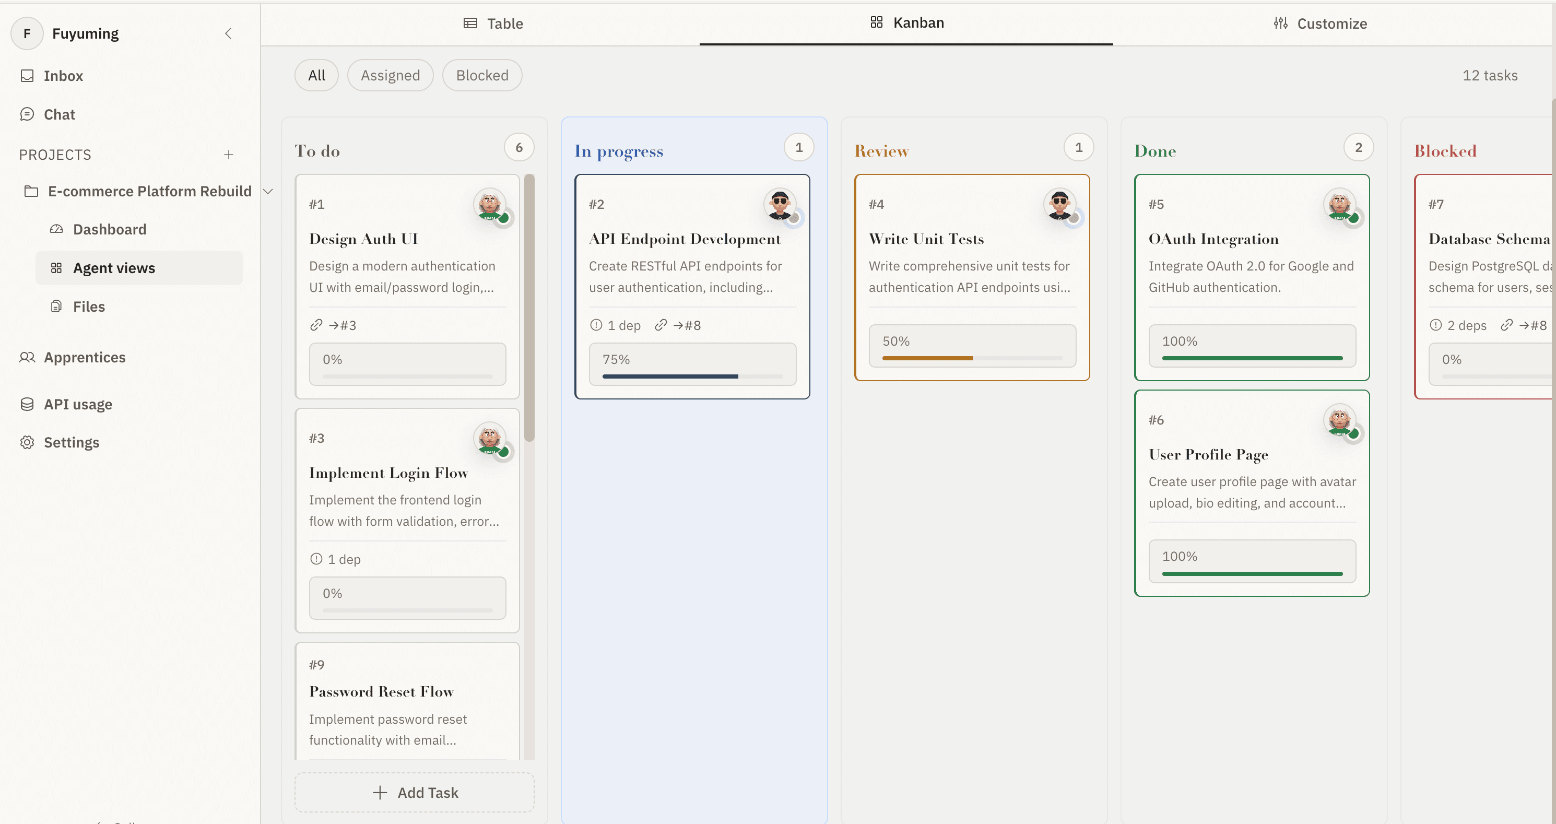
Task: Open the Password Reset Flow card
Action: click(x=407, y=701)
